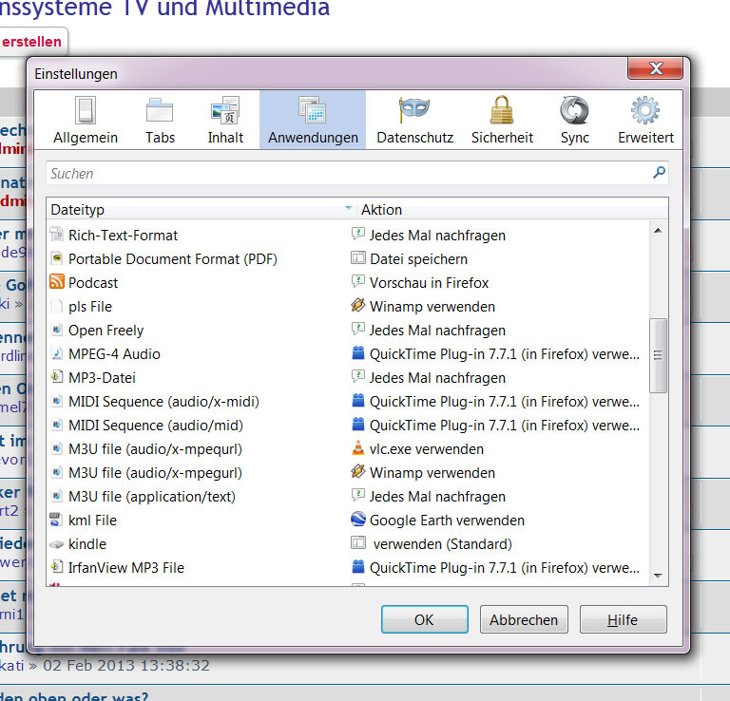
Task: Click the Anwendungen tab
Action: coord(313,120)
